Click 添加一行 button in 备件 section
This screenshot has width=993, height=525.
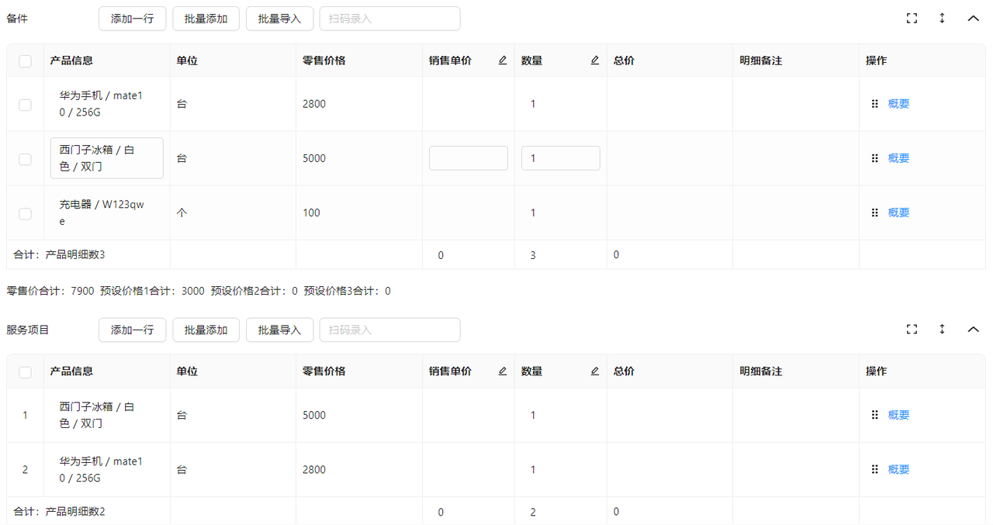coord(132,19)
